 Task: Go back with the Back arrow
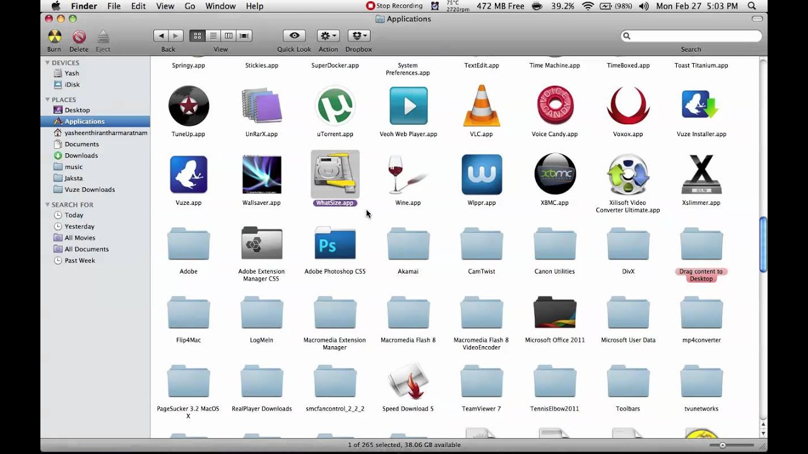pyautogui.click(x=161, y=36)
